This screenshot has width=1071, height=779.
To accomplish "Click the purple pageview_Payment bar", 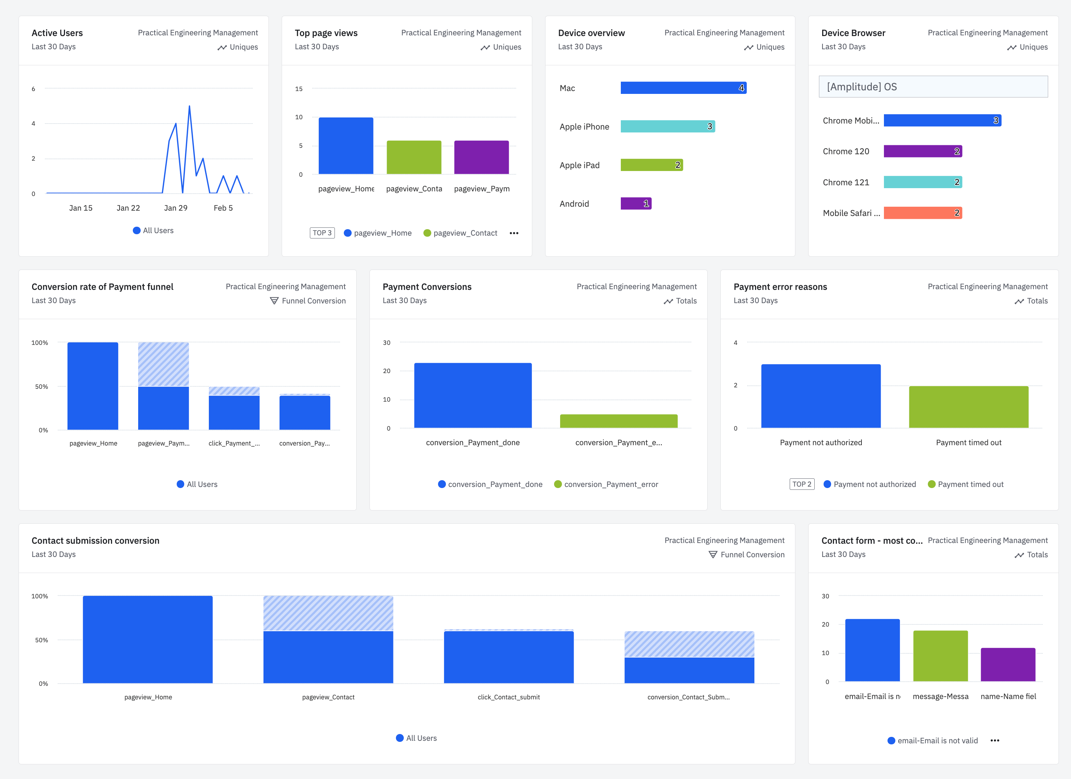I will (x=481, y=157).
